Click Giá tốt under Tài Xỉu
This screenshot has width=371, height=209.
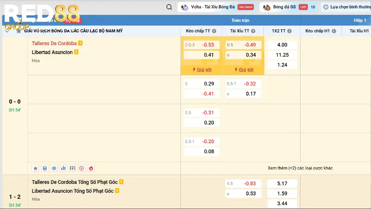[x=243, y=70]
